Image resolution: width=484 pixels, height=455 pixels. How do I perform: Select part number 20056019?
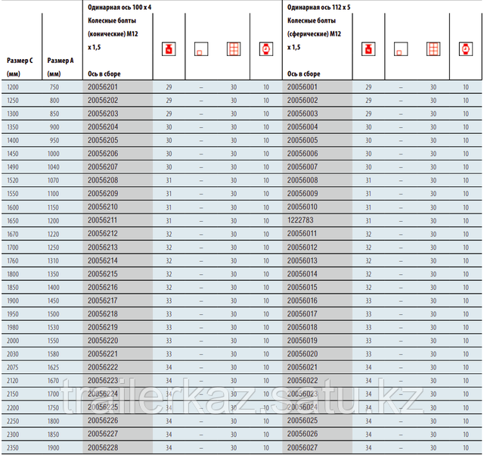coord(302,341)
